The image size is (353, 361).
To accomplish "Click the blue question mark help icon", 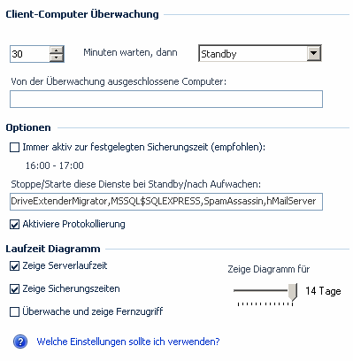I will pos(20,342).
